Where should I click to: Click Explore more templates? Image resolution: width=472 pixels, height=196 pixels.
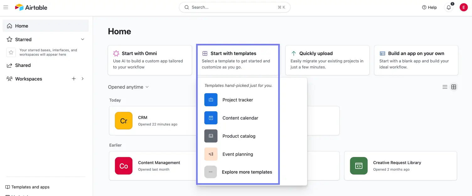point(238,172)
